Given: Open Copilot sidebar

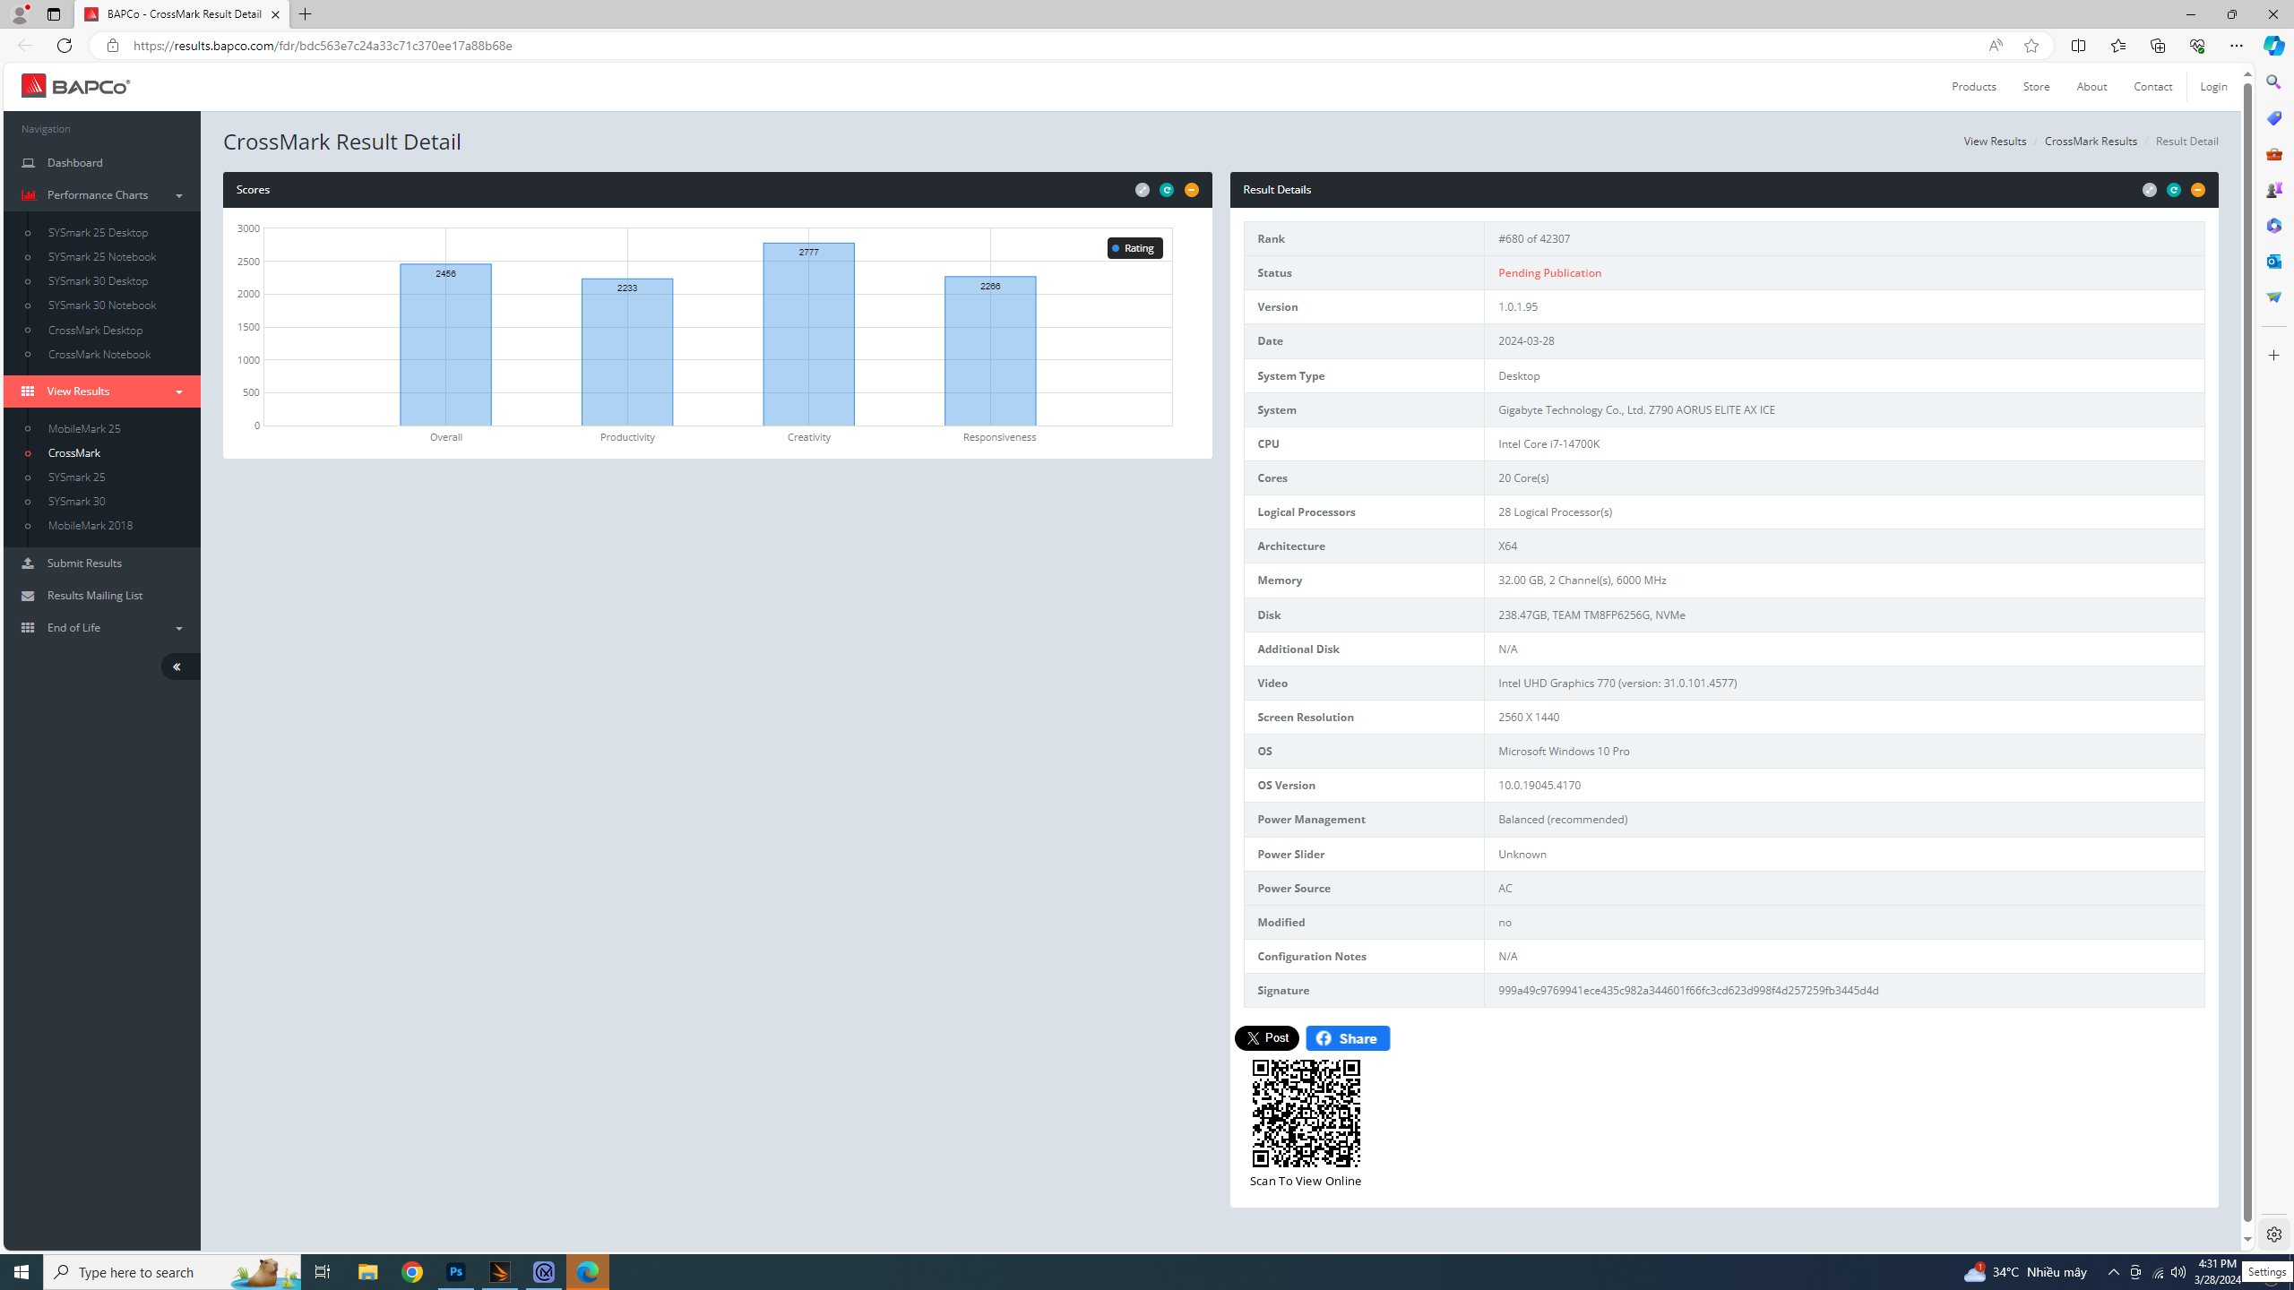Looking at the screenshot, I should pyautogui.click(x=2273, y=46).
